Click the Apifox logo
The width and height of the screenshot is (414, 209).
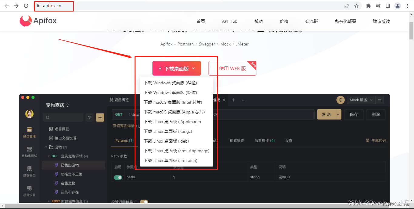[x=38, y=21]
